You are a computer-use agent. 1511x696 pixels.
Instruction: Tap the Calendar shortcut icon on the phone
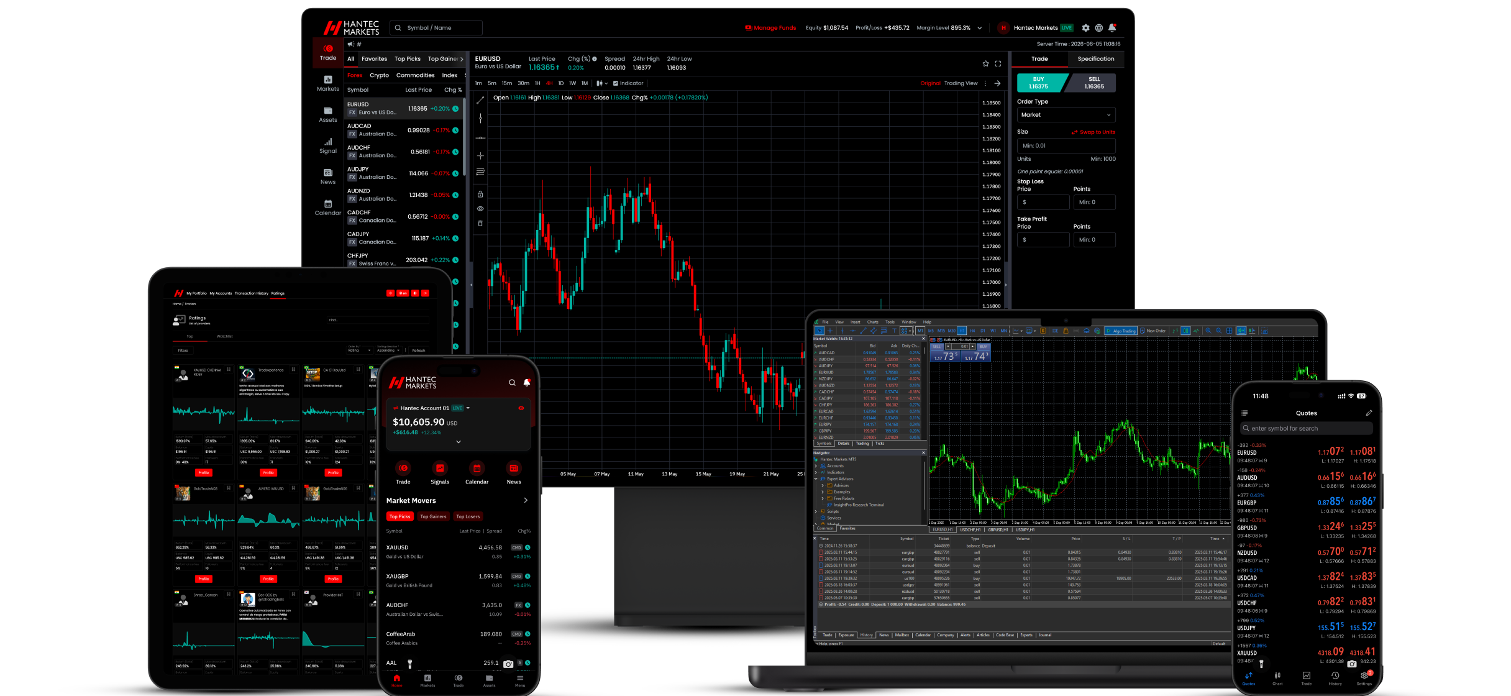point(477,468)
